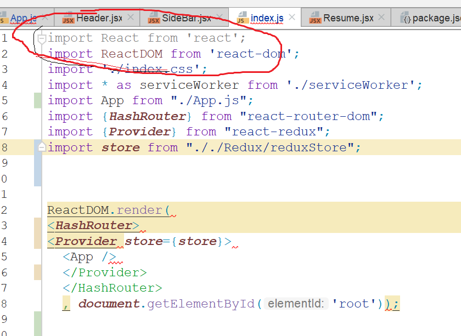Click ReactDOM.render call

(108, 210)
